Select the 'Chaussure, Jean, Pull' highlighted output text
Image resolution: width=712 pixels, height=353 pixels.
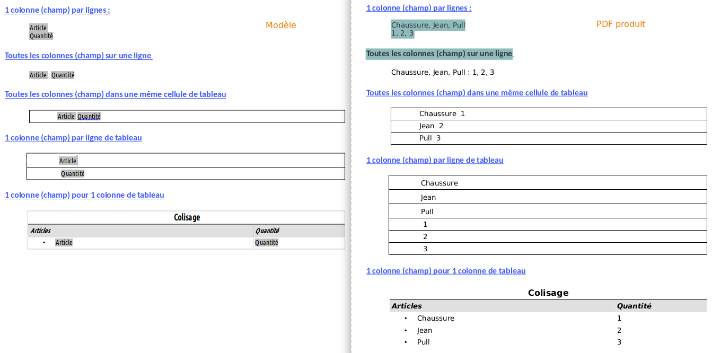point(427,24)
